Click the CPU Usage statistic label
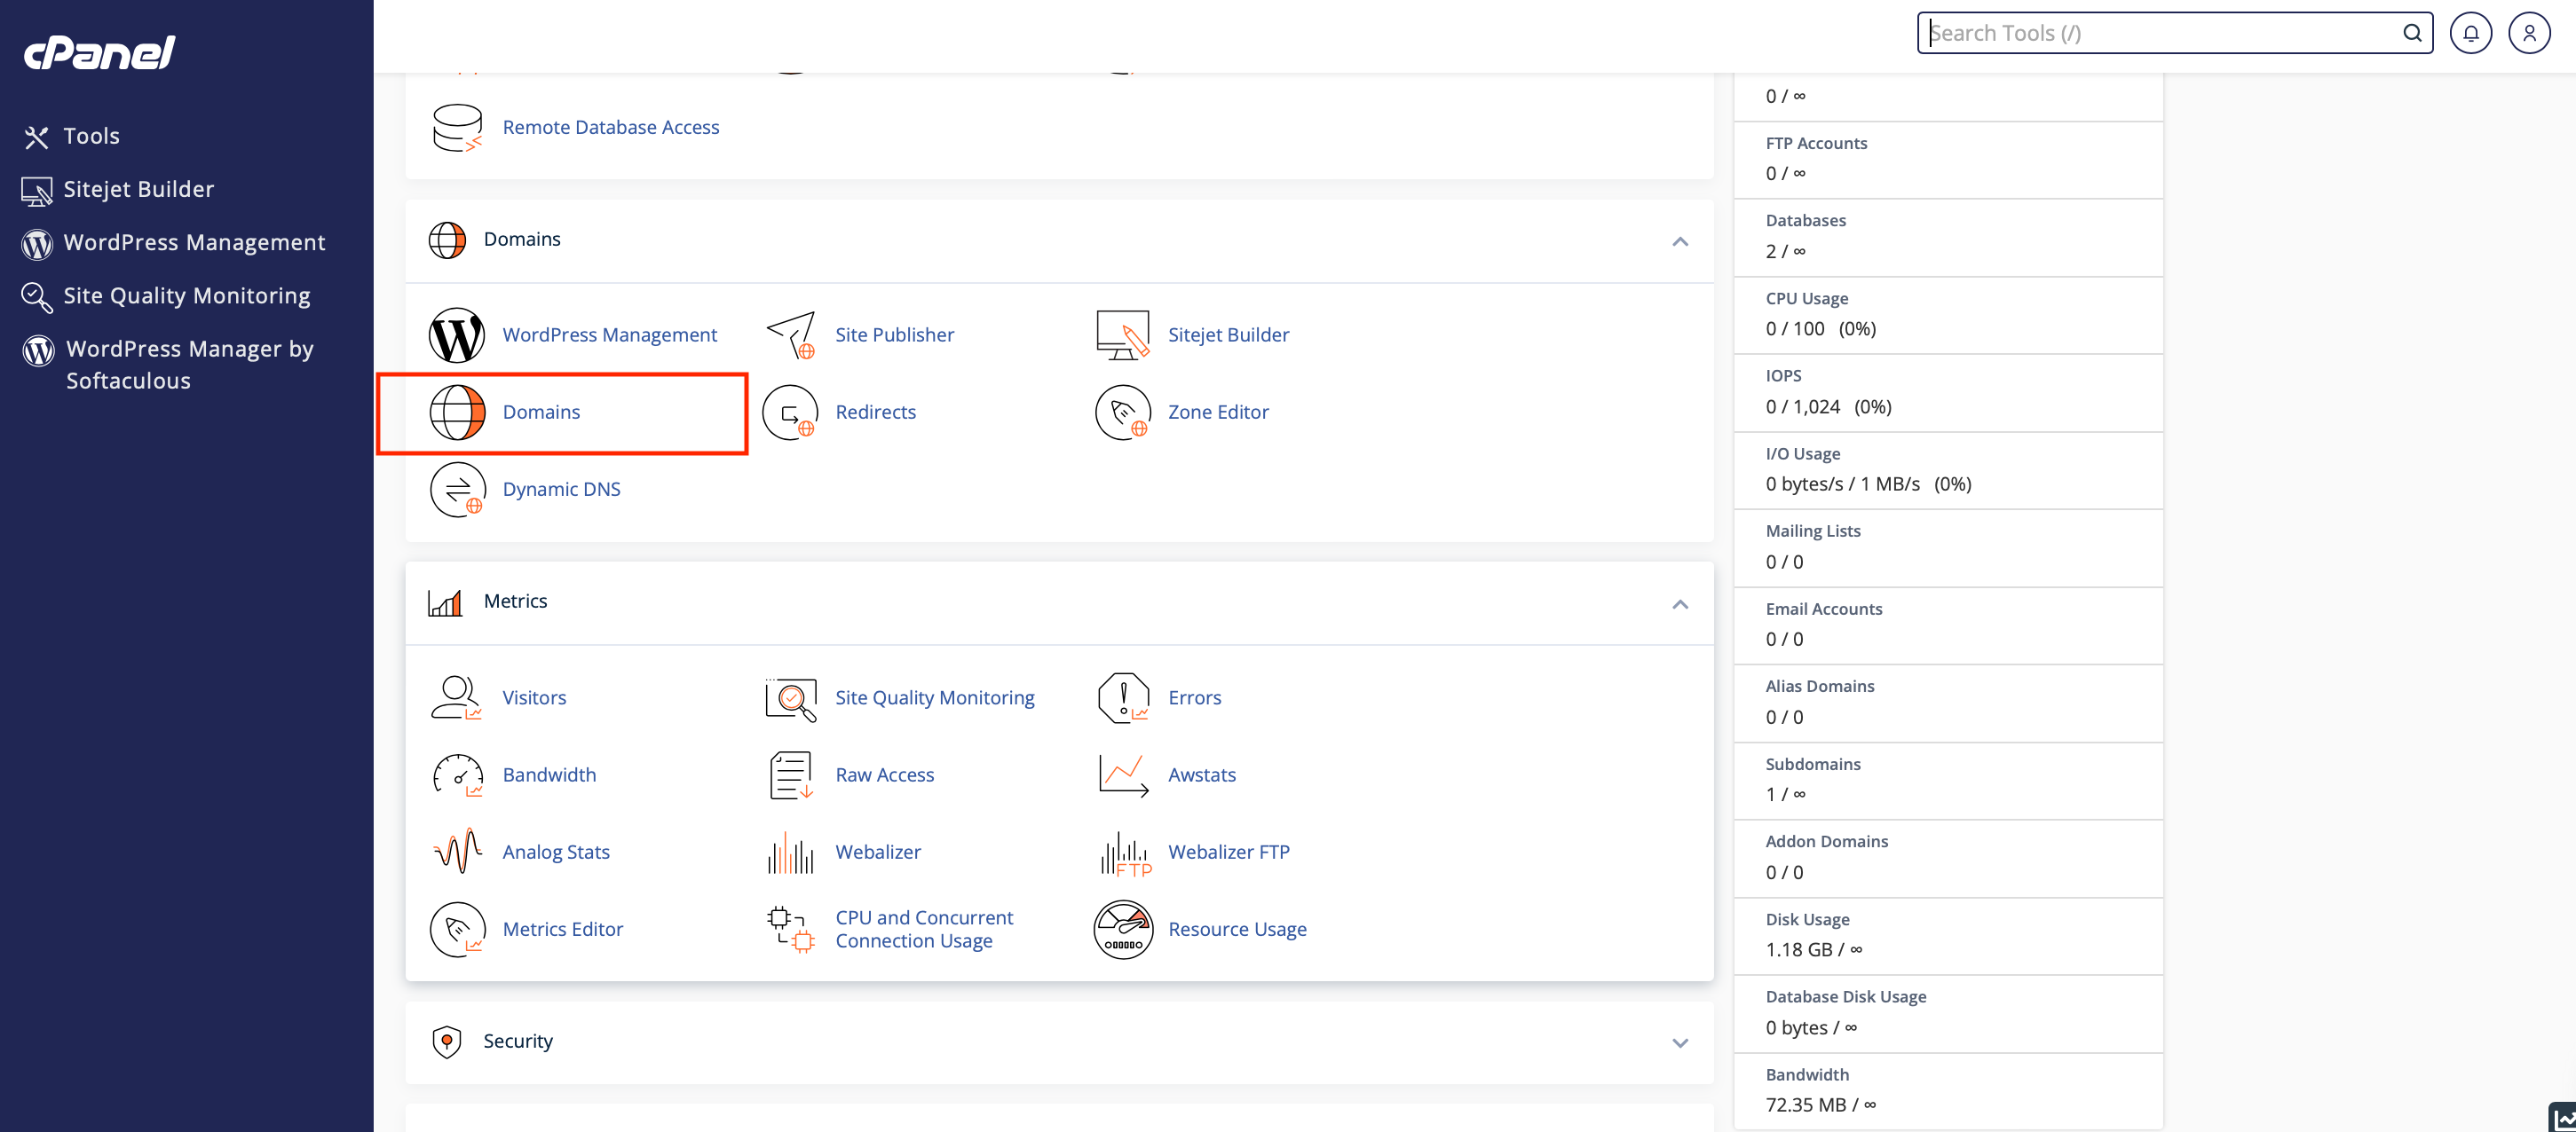 1806,299
